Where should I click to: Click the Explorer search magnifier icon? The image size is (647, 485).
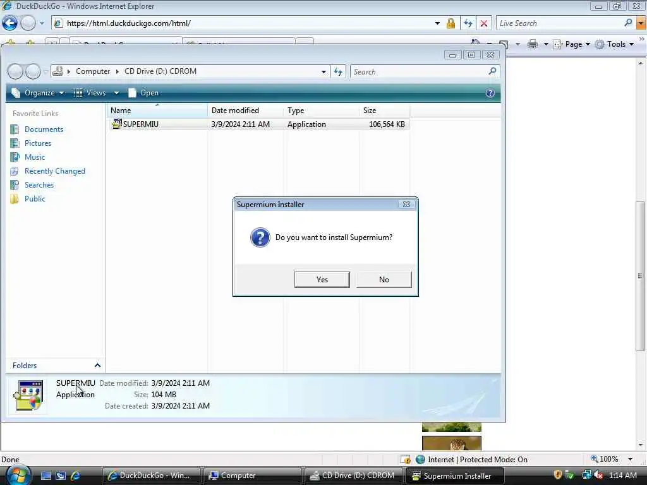[x=492, y=71]
